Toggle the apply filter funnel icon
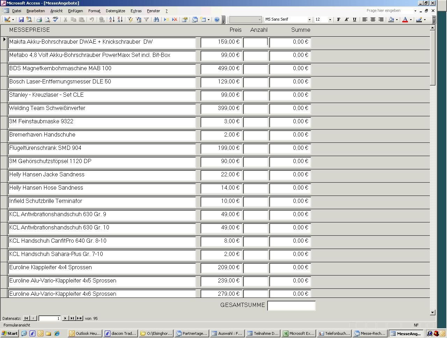This screenshot has height=338, width=447. (146, 20)
